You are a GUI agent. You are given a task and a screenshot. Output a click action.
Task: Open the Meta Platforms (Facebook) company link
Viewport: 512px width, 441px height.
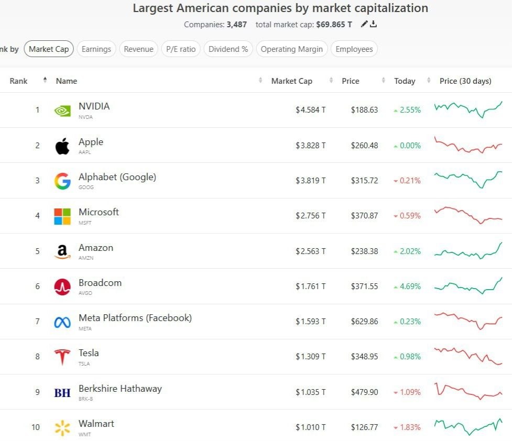point(135,318)
